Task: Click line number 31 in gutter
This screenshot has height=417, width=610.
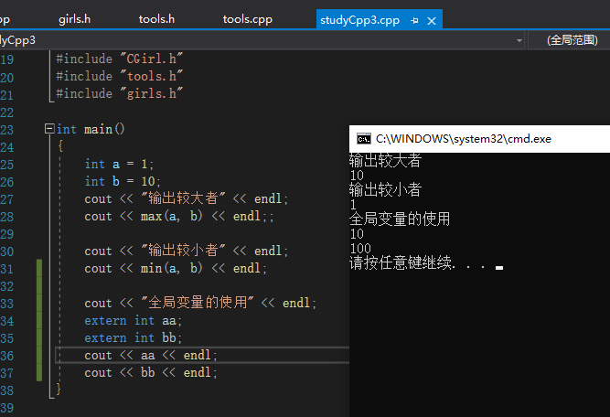Action: (7, 269)
